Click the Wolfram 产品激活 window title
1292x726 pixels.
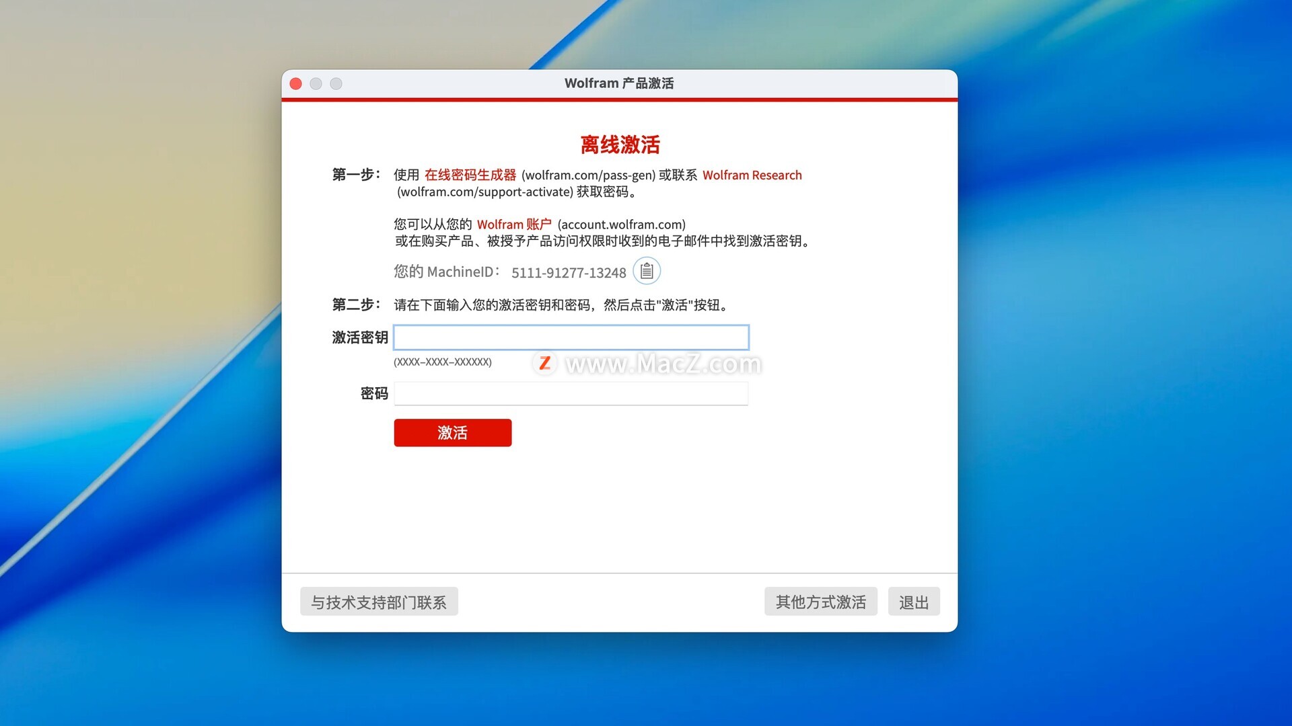pyautogui.click(x=619, y=83)
